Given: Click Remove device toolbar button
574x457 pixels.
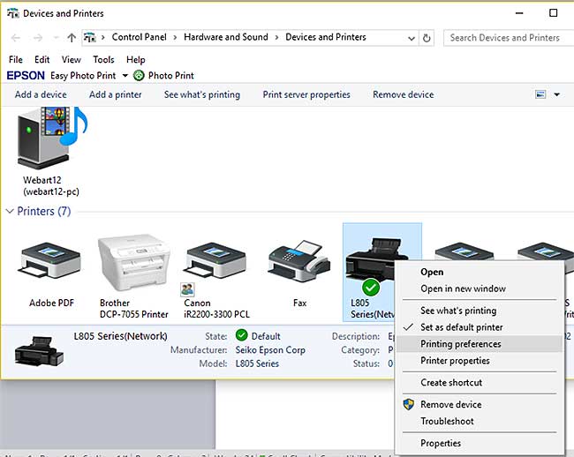Looking at the screenshot, I should [x=403, y=94].
